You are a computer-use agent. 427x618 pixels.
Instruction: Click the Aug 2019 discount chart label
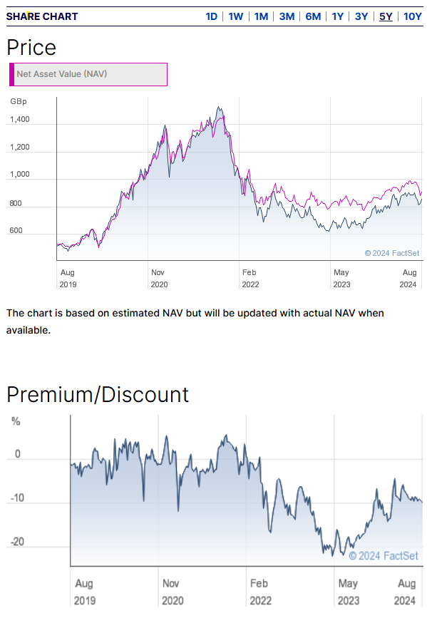(85, 592)
